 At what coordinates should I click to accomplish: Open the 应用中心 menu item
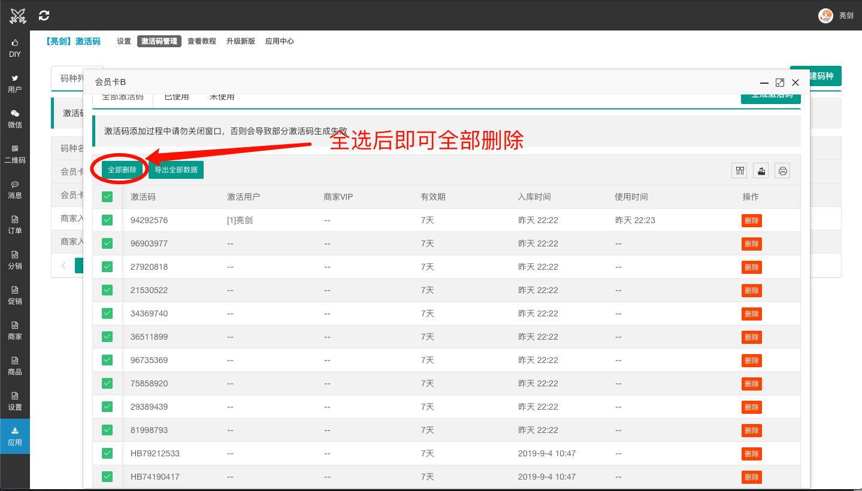279,41
